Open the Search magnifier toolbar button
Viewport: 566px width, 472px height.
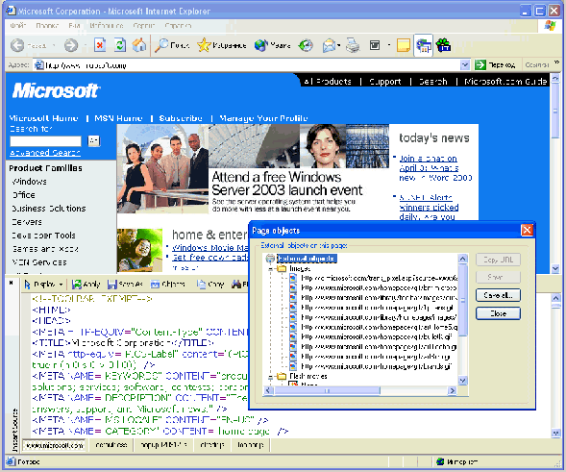pyautogui.click(x=172, y=45)
